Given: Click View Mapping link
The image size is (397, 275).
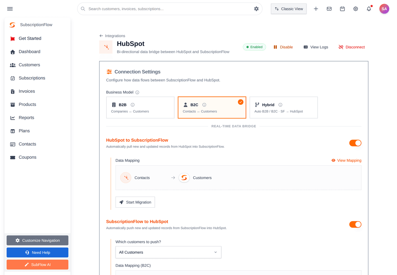Looking at the screenshot, I should tap(347, 160).
